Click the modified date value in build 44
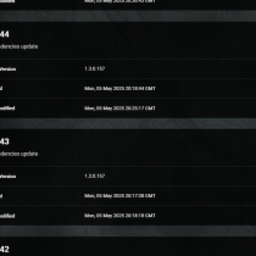The image size is (256, 256). click(120, 108)
